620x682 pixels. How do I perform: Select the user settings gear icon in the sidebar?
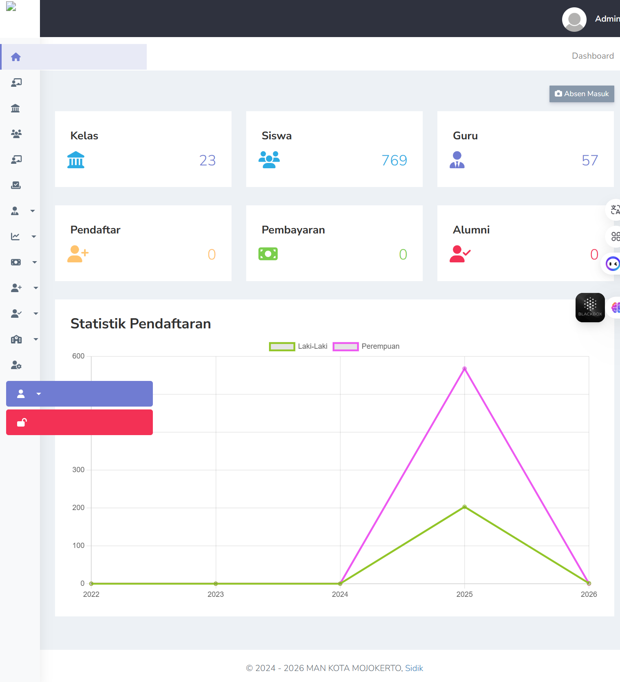click(x=16, y=365)
